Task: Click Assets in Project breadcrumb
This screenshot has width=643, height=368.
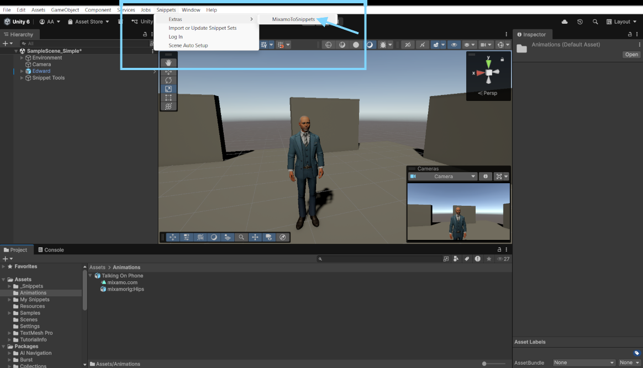Action: (97, 267)
